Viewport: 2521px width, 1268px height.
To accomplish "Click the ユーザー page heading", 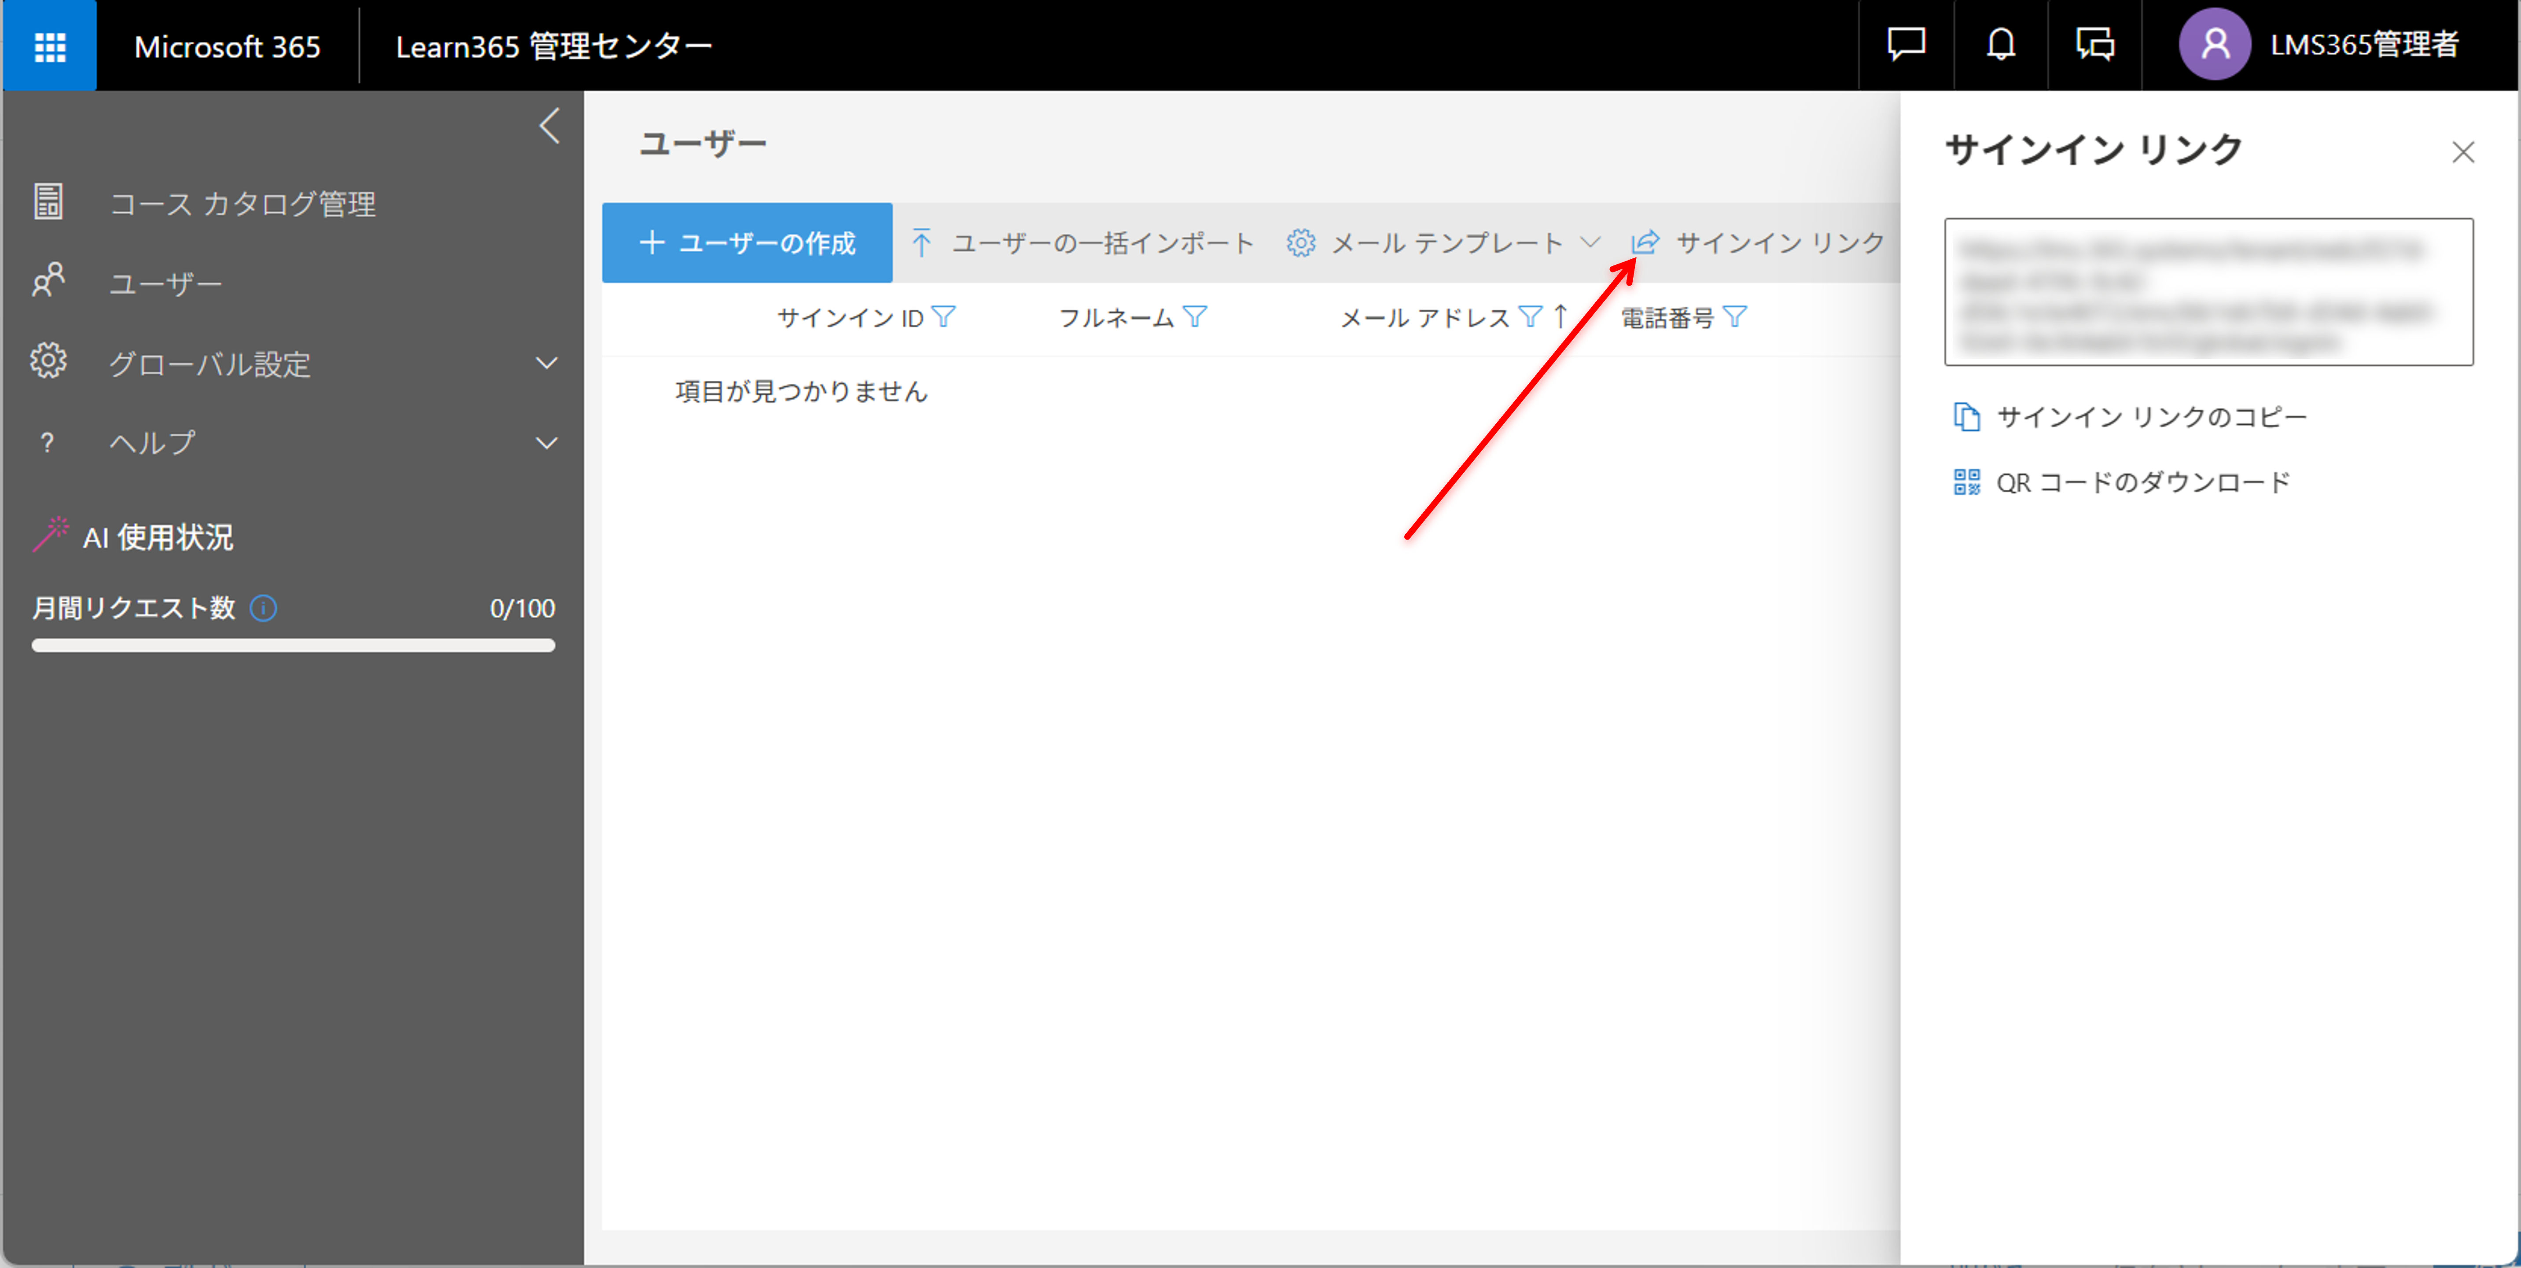I will pyautogui.click(x=703, y=144).
